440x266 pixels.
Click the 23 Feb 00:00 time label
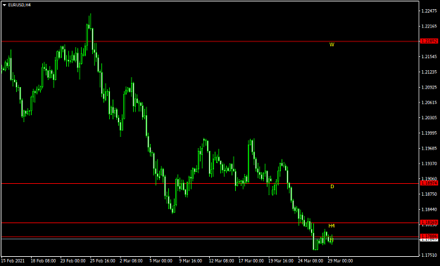point(73,261)
